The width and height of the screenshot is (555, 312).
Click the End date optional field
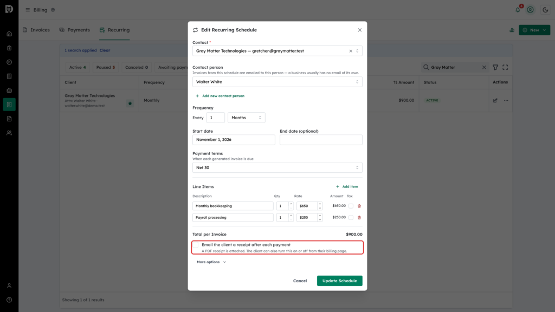point(321,140)
